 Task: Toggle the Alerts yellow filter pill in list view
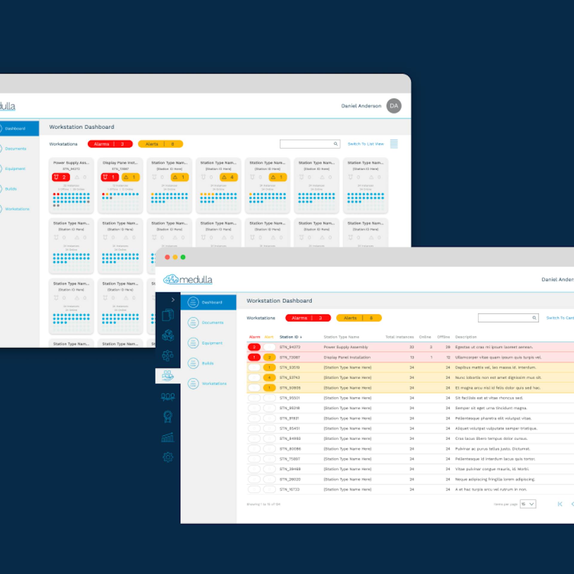pos(359,318)
